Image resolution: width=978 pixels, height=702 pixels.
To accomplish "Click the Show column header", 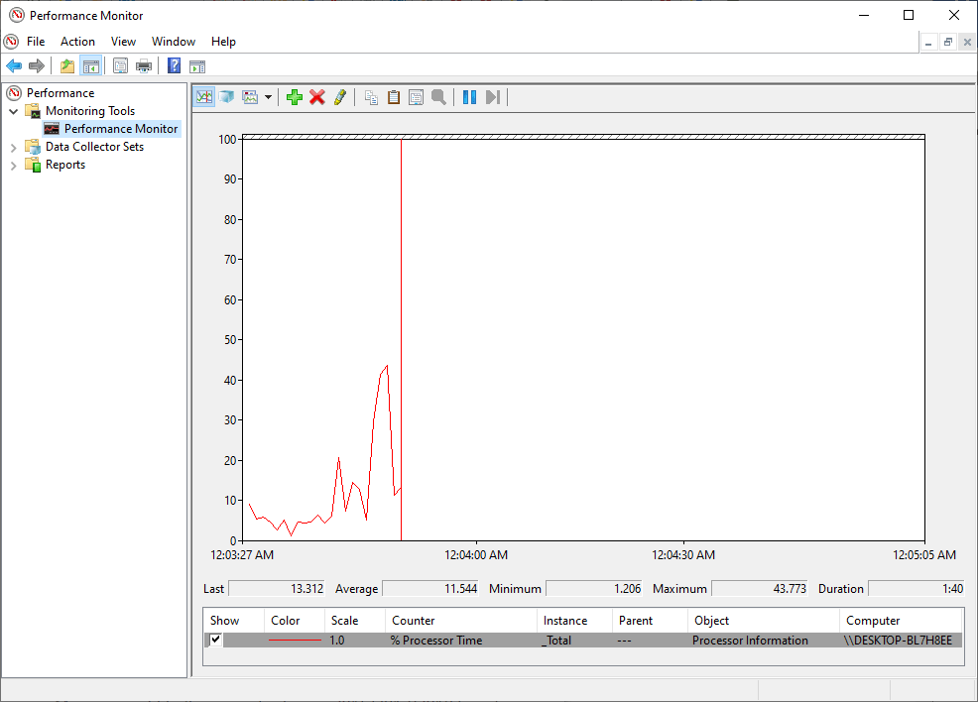I will (234, 621).
